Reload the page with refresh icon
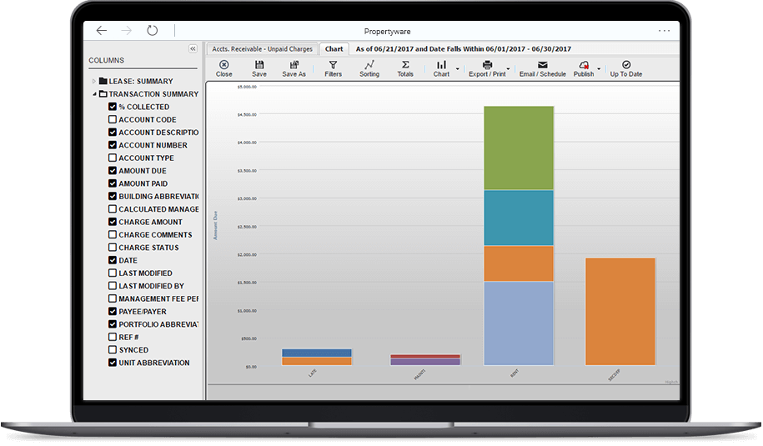 click(x=153, y=31)
